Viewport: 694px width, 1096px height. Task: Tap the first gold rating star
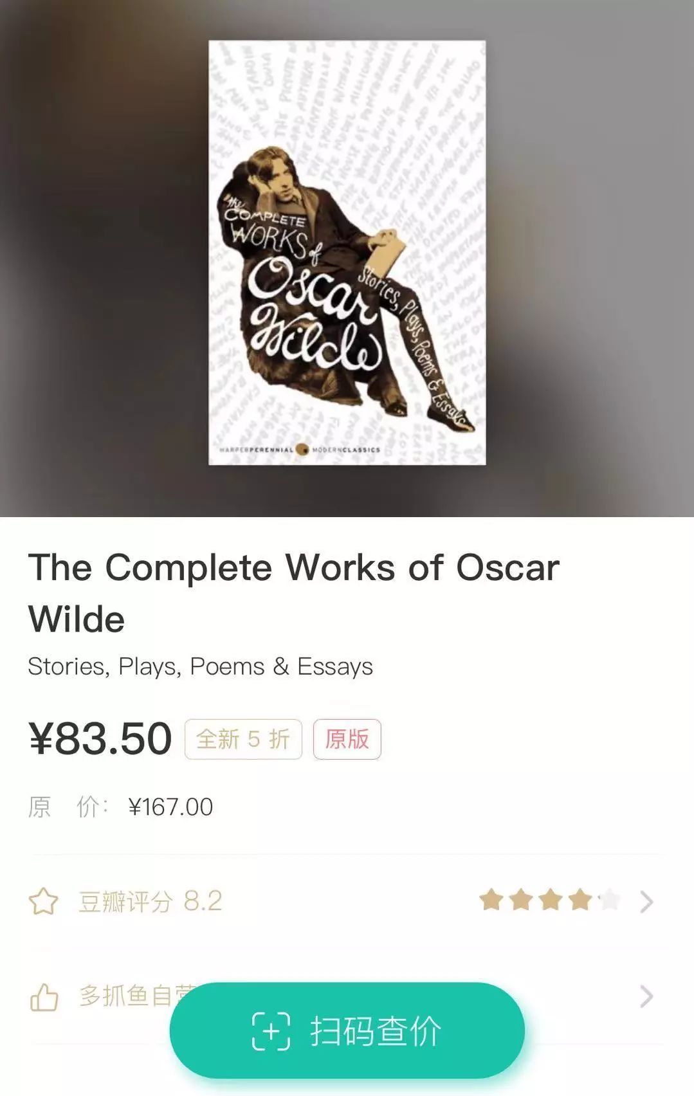coord(491,900)
